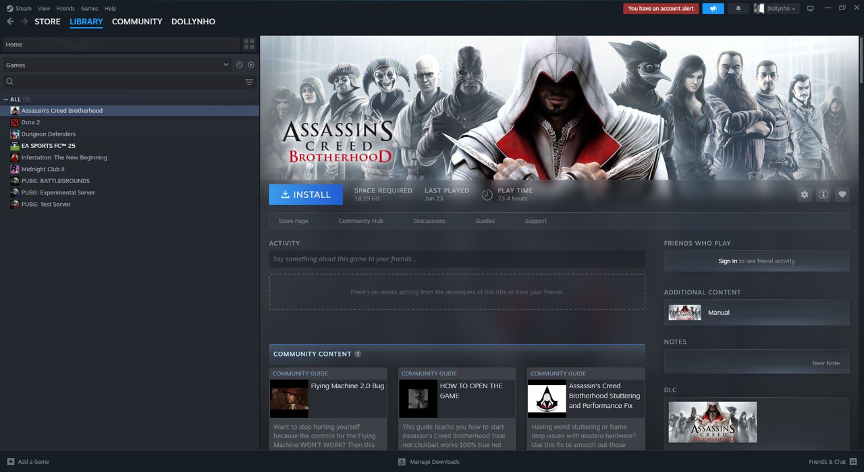Click the Dota 2 game icon
864x472 pixels.
(15, 122)
